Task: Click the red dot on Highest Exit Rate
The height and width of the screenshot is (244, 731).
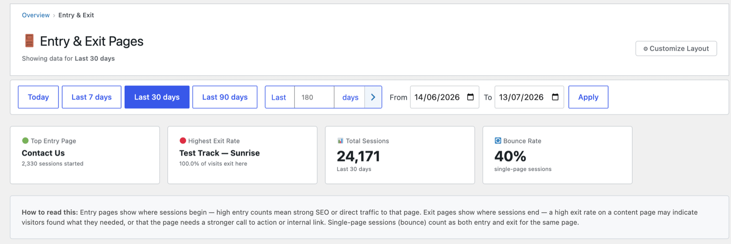Action: (x=183, y=140)
